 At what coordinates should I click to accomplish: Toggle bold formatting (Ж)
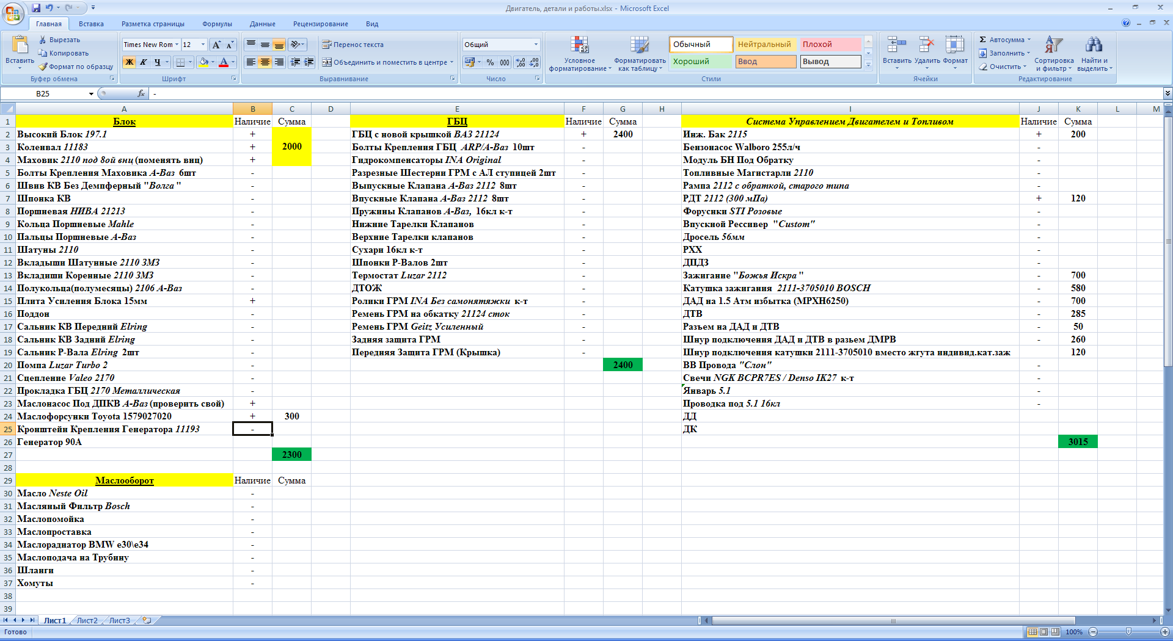tap(130, 62)
